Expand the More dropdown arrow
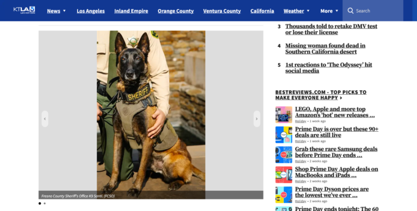 (x=336, y=11)
